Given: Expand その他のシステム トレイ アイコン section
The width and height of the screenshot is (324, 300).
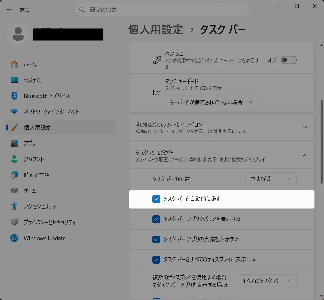Looking at the screenshot, I should (x=304, y=127).
